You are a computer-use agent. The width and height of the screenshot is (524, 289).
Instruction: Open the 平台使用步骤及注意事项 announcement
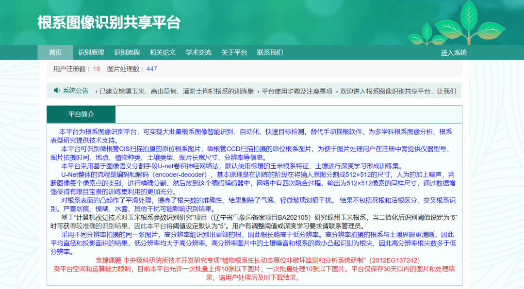pos(297,91)
